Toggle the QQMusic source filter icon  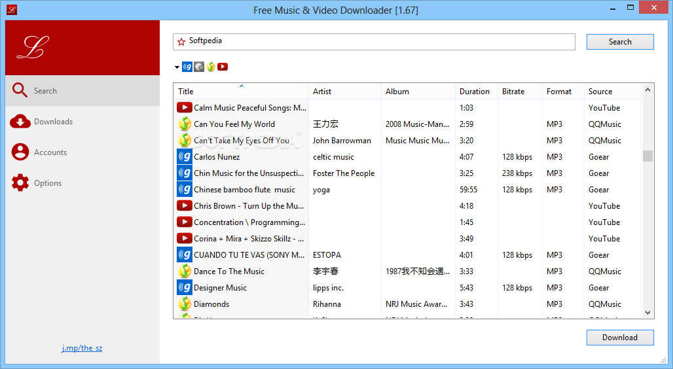click(211, 67)
